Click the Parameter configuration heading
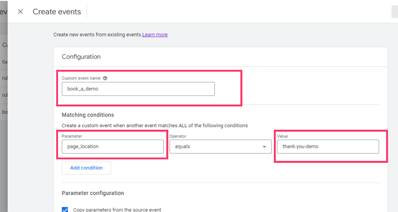 pos(93,193)
